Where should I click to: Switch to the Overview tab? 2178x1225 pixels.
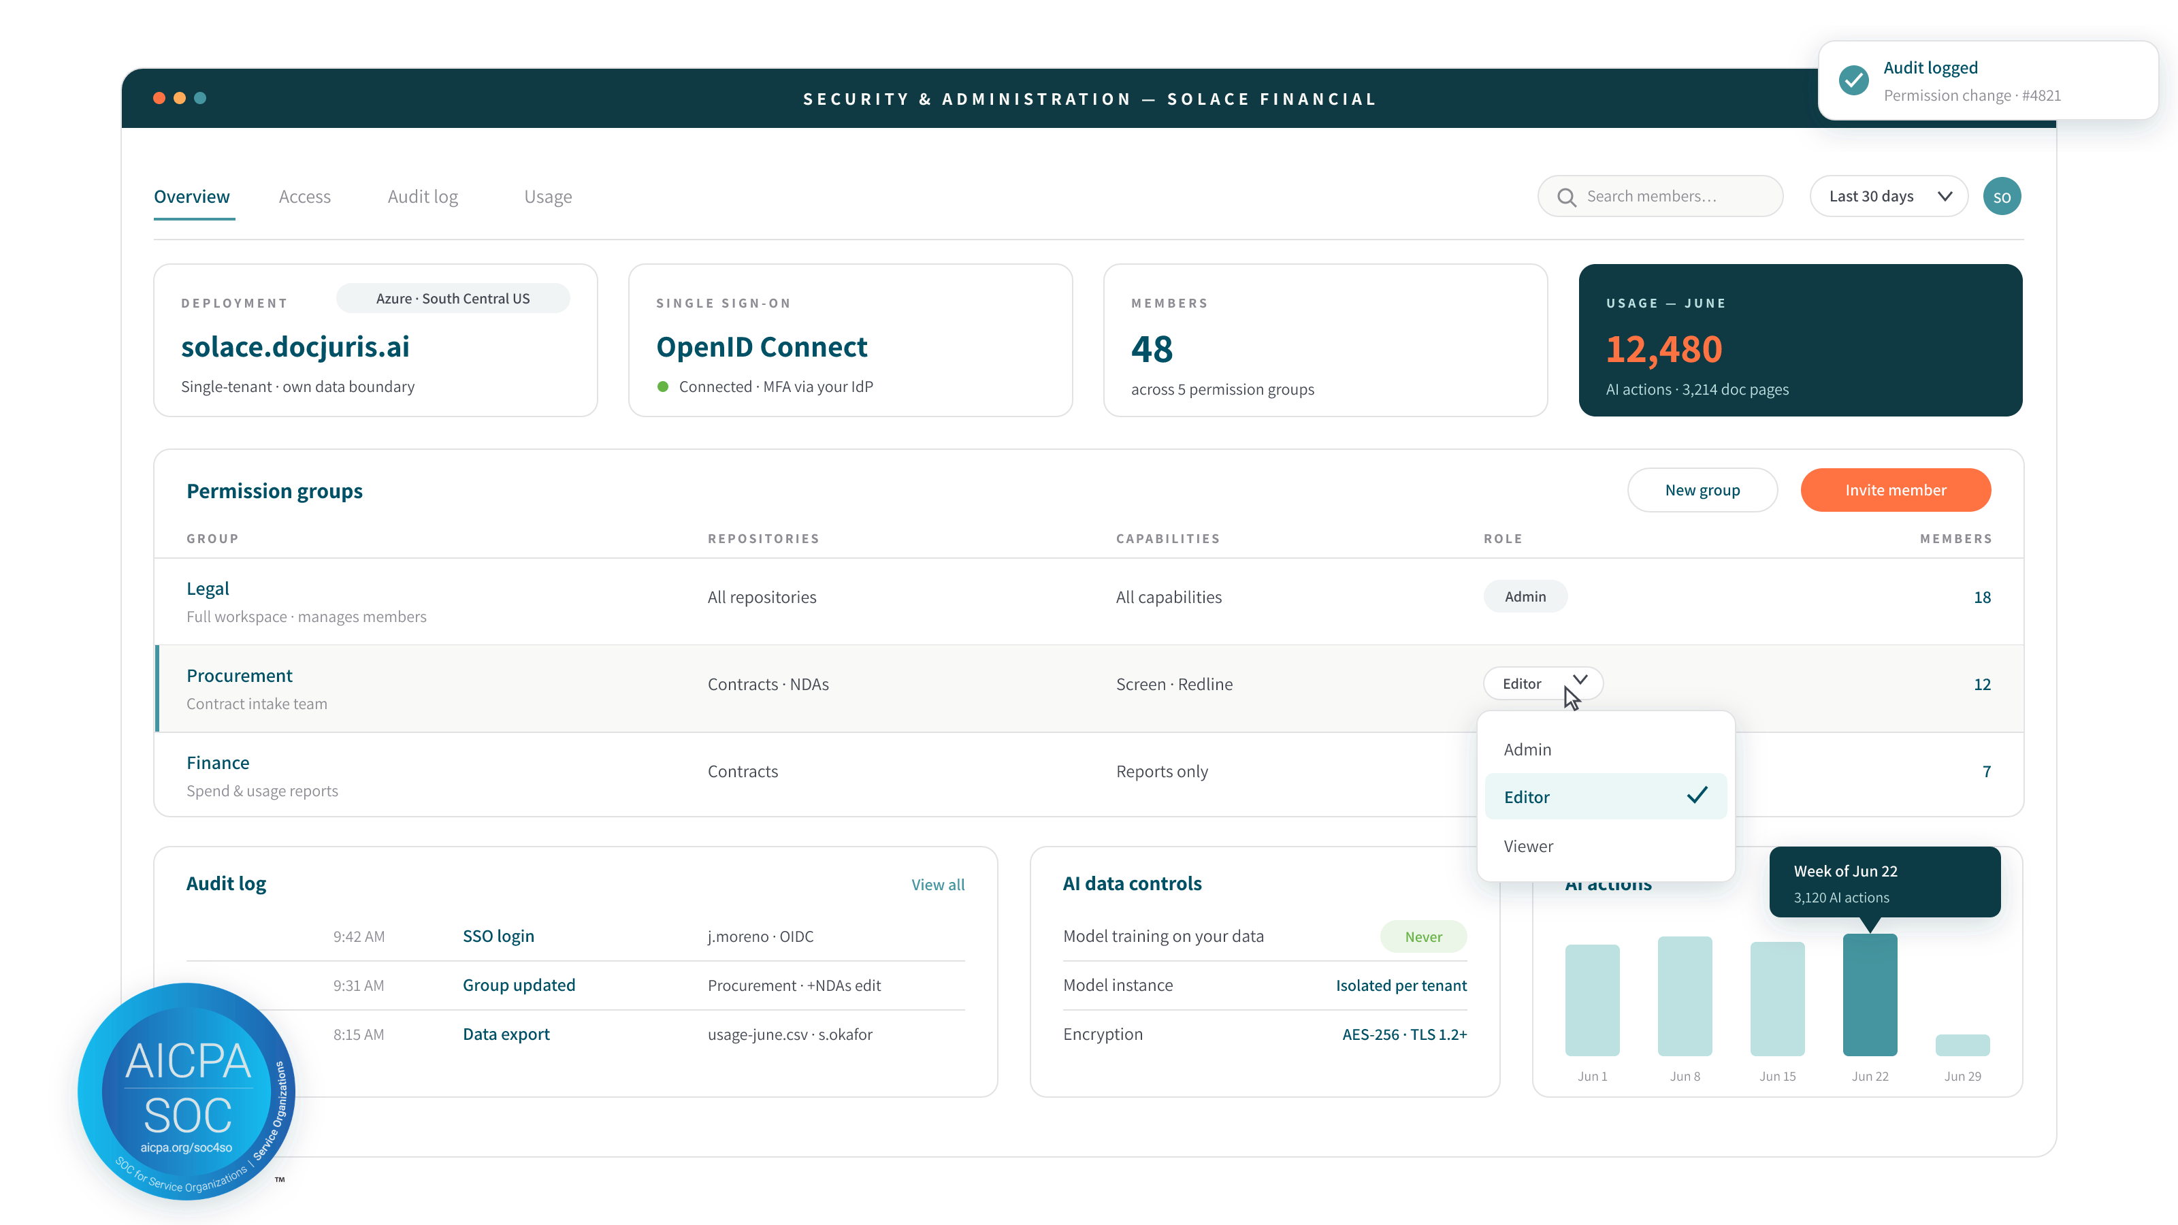[192, 197]
